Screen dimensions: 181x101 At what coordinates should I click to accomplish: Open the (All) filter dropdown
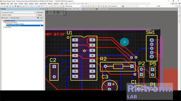(x=175, y=6)
